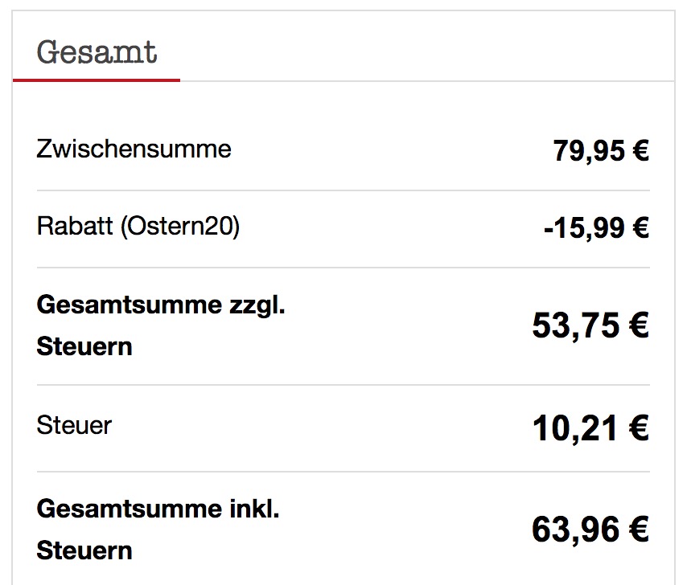Click "Steuern" below "Gesamtsumme zzgl."
Screen dimensions: 687x585
tap(84, 347)
